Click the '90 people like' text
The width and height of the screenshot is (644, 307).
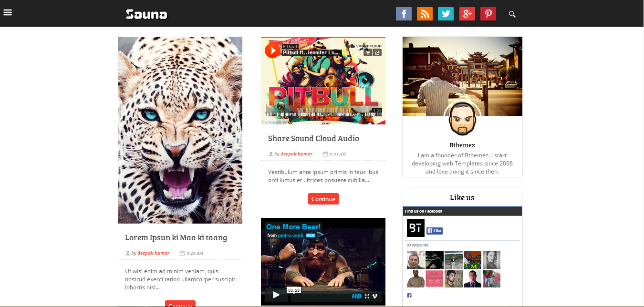click(x=417, y=245)
